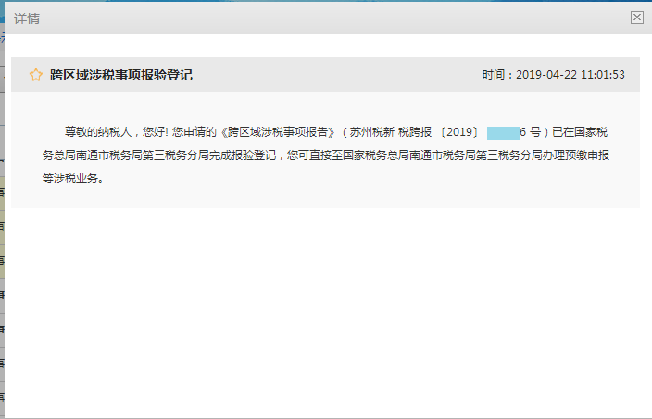Close the 详情 dialog with the X button

click(x=636, y=18)
